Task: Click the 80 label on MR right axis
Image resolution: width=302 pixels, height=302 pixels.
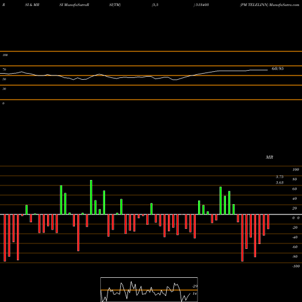Action: pos(295,179)
